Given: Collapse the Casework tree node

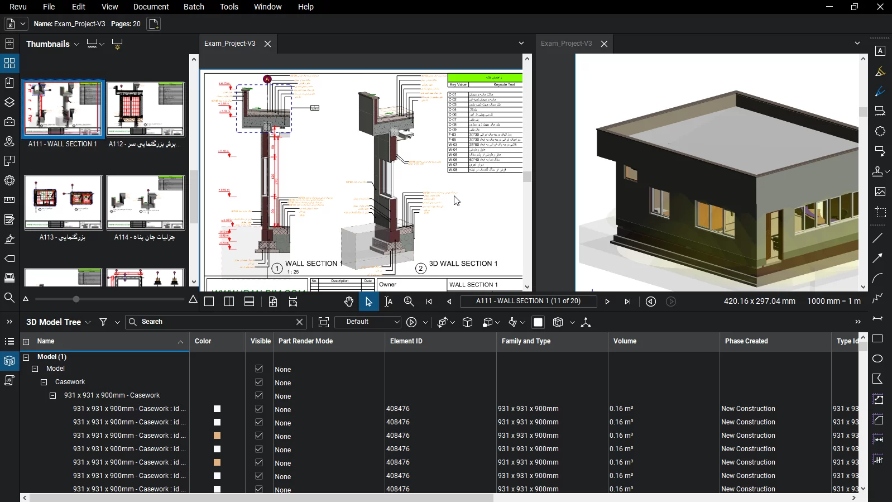Looking at the screenshot, I should pos(44,383).
